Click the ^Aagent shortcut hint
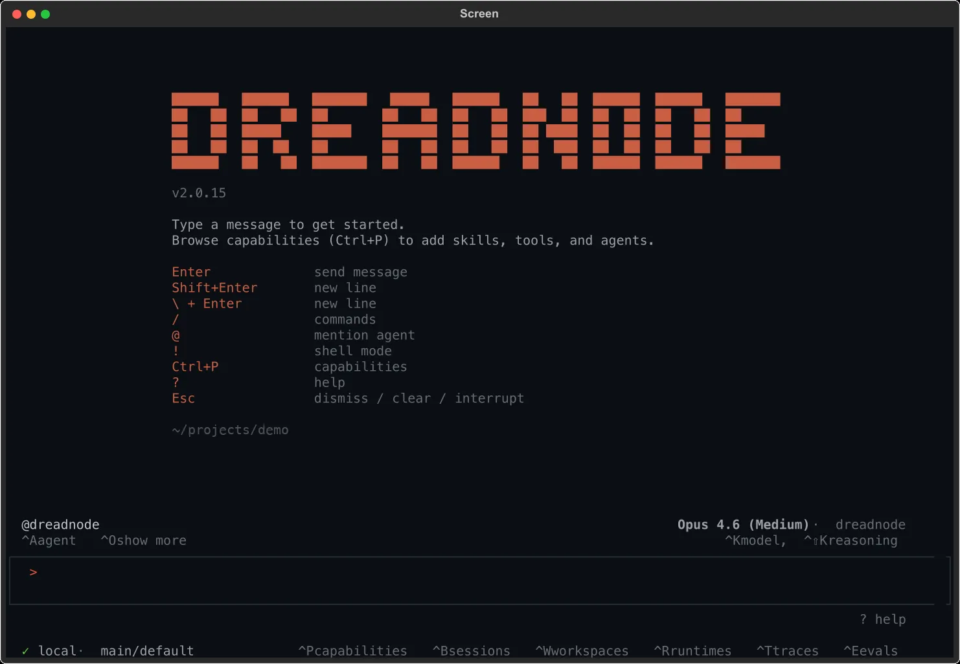Screen dimensions: 960x664 [x=49, y=540]
